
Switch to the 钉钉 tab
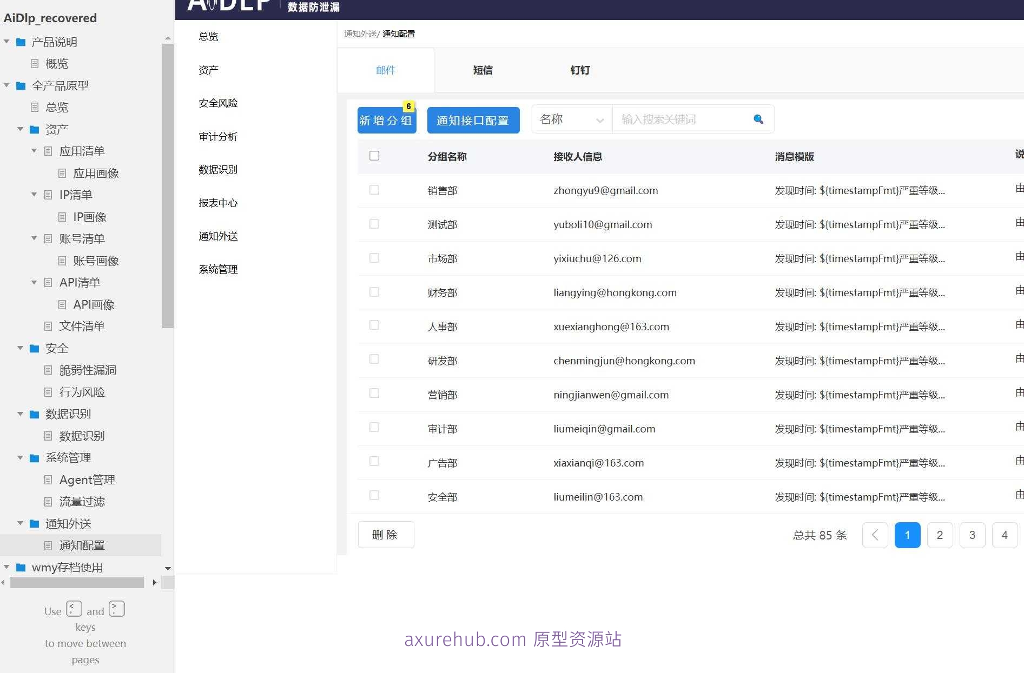[580, 70]
